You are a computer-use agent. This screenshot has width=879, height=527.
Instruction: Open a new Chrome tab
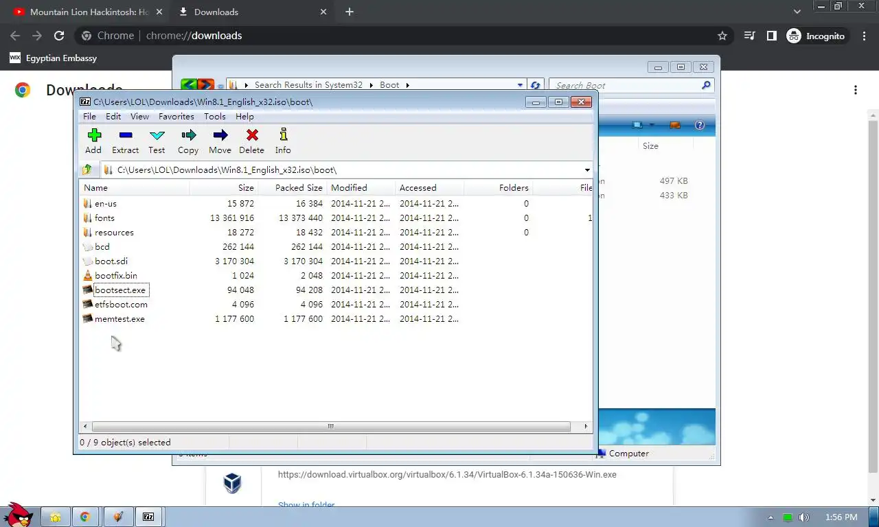[350, 12]
